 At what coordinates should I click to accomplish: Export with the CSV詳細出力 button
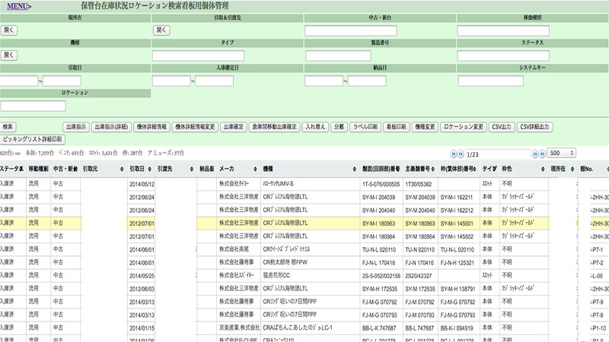pos(534,127)
